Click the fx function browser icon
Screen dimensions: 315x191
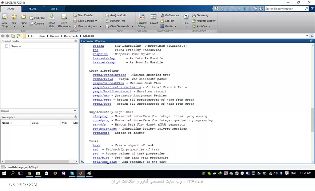(x=82, y=161)
